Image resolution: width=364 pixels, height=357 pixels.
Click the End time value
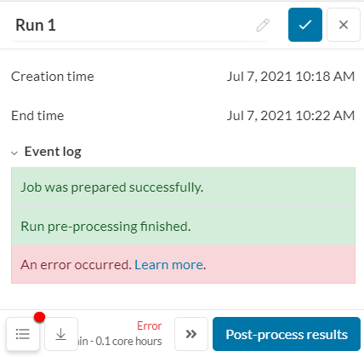tap(291, 116)
